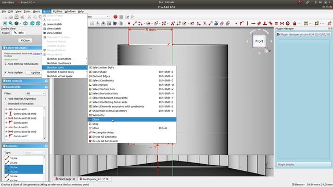Open the elements Type dropdown
Screen dimensions: 333x187
[x=34, y=152]
